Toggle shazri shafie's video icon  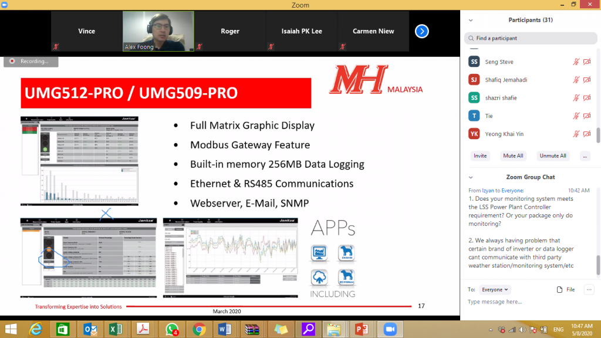[x=587, y=98]
